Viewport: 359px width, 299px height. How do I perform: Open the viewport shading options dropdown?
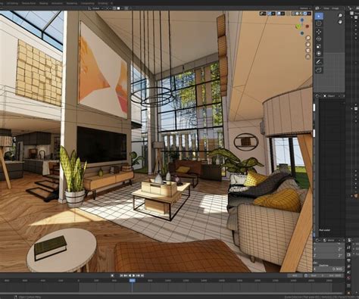coord(309,14)
